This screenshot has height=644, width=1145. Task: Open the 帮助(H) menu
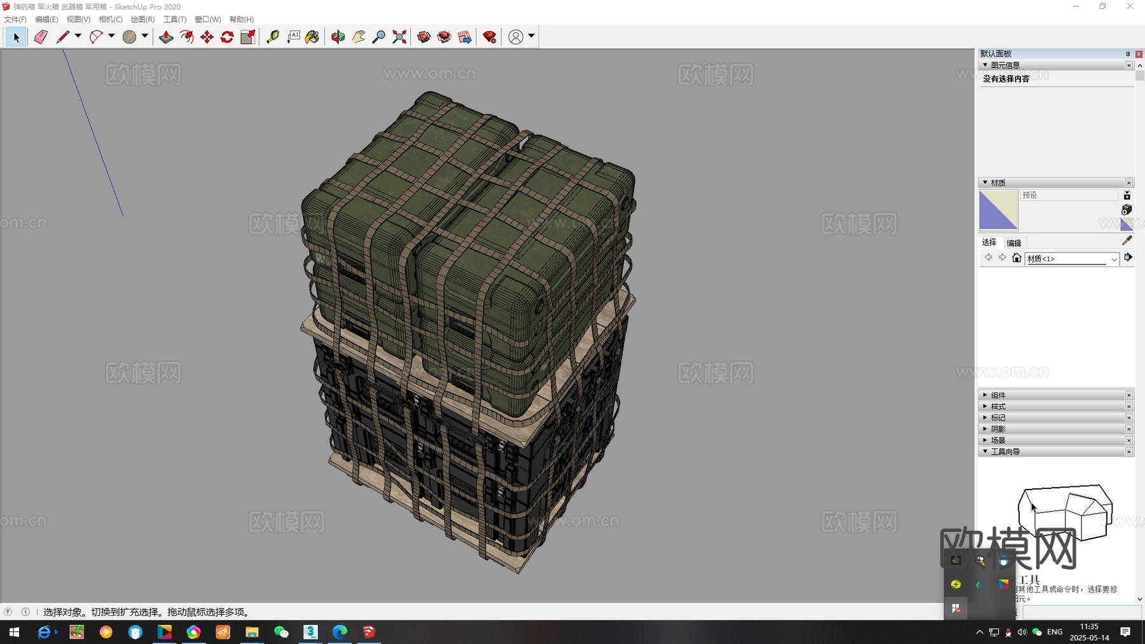tap(242, 20)
